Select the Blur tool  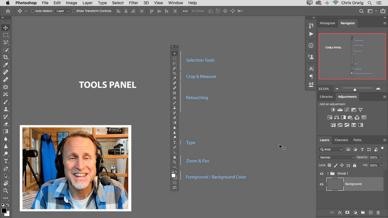(x=6, y=139)
